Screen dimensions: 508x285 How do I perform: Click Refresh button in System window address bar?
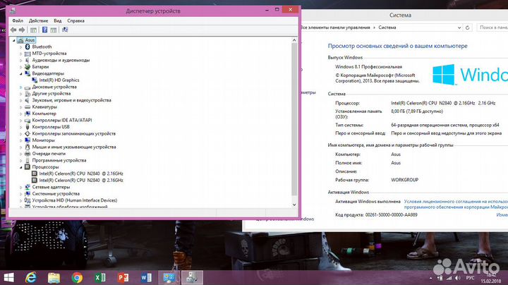468,28
